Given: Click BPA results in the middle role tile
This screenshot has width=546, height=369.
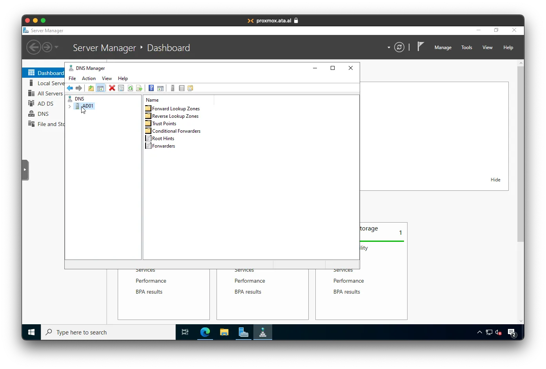Looking at the screenshot, I should [x=248, y=292].
